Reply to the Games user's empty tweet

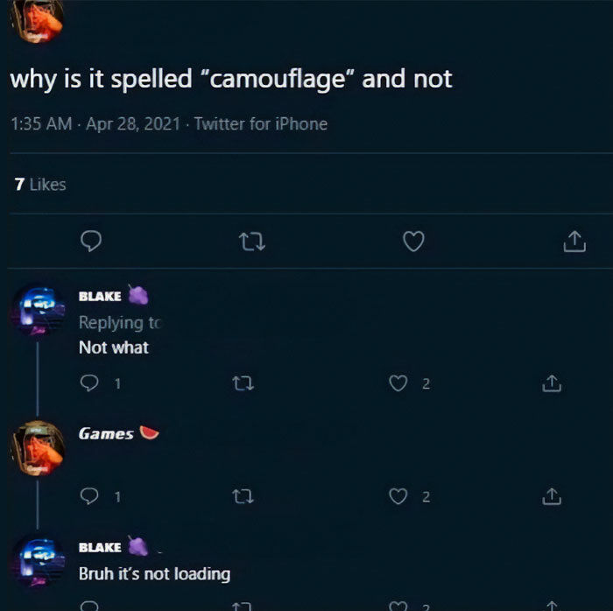[x=89, y=496]
